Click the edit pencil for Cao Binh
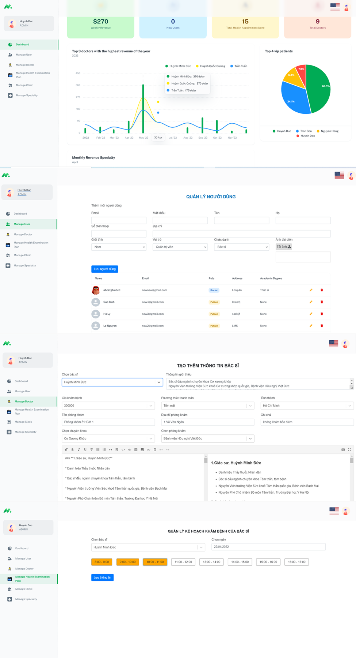The height and width of the screenshot is (658, 356). click(x=311, y=302)
